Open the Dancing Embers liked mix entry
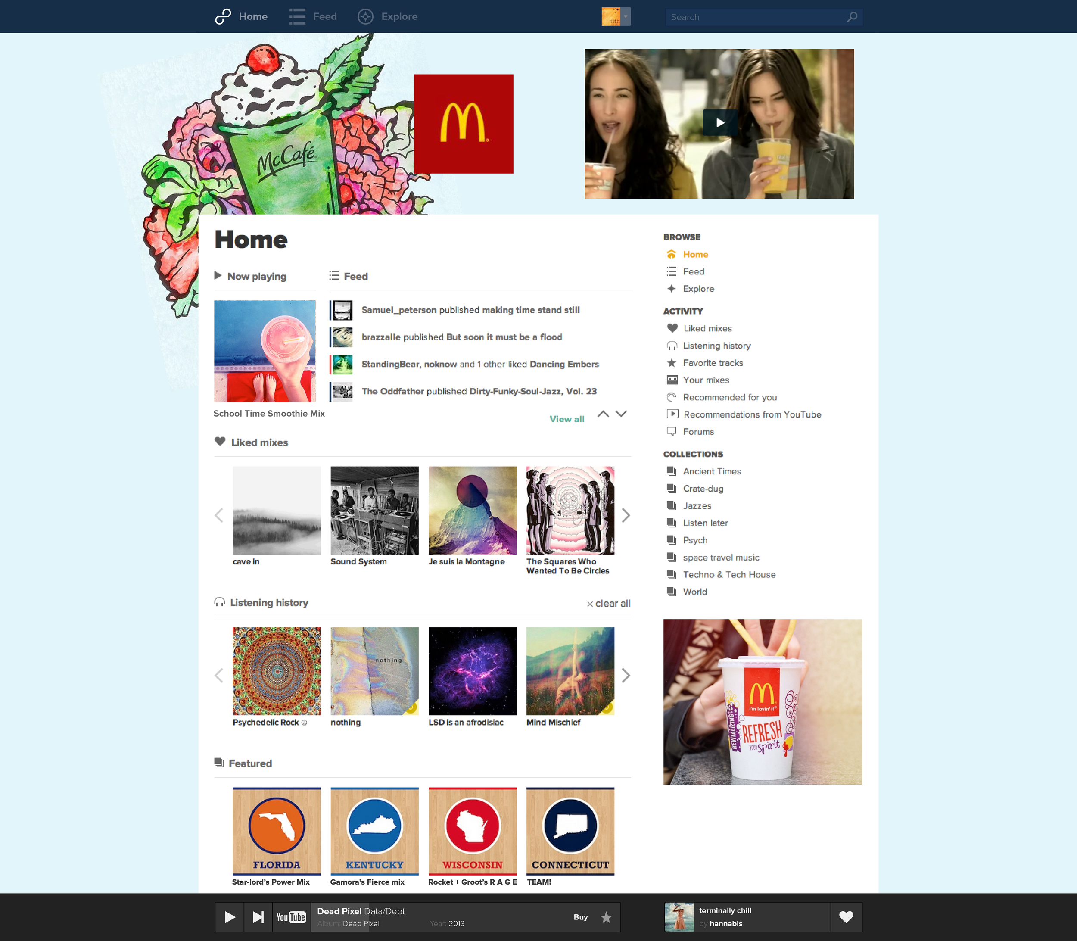Viewport: 1077px width, 941px height. pos(480,365)
